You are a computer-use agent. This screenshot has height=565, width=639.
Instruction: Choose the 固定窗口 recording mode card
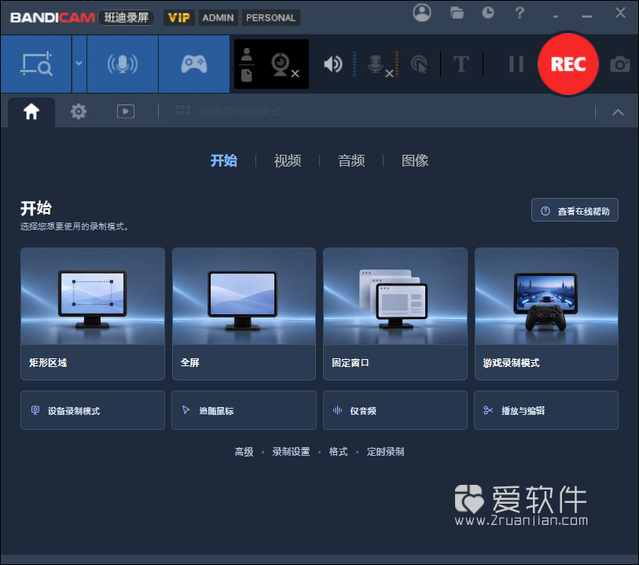(395, 314)
